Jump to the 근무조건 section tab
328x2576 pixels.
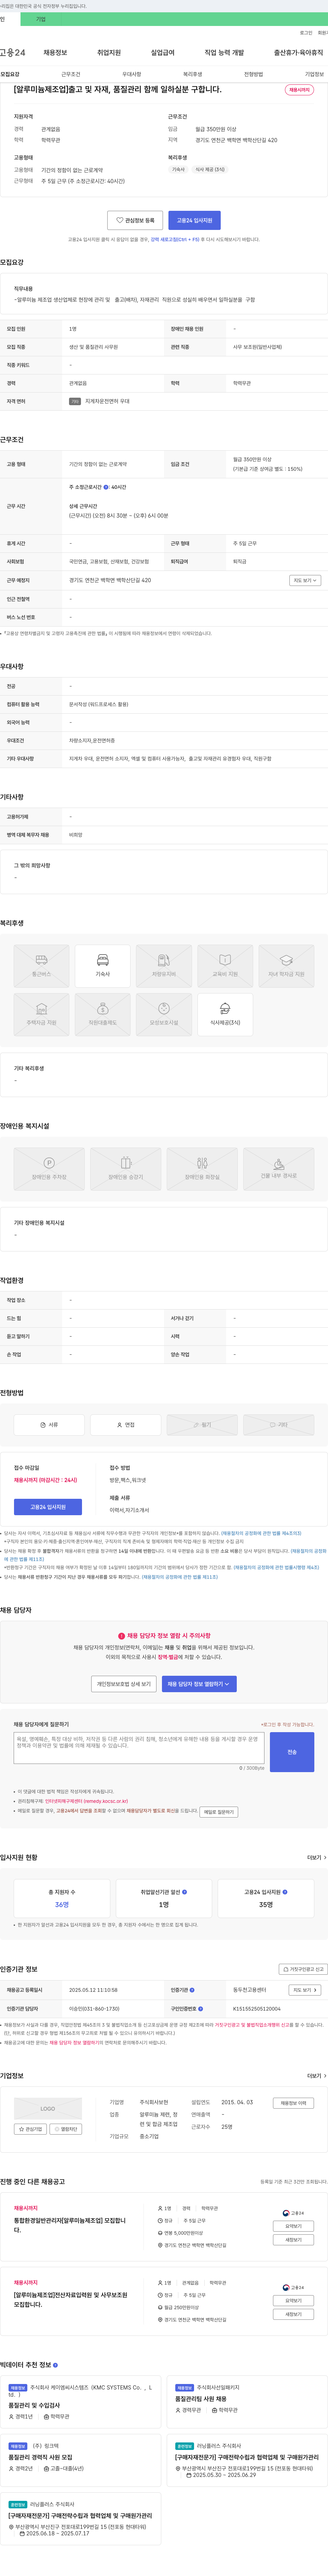tap(71, 74)
